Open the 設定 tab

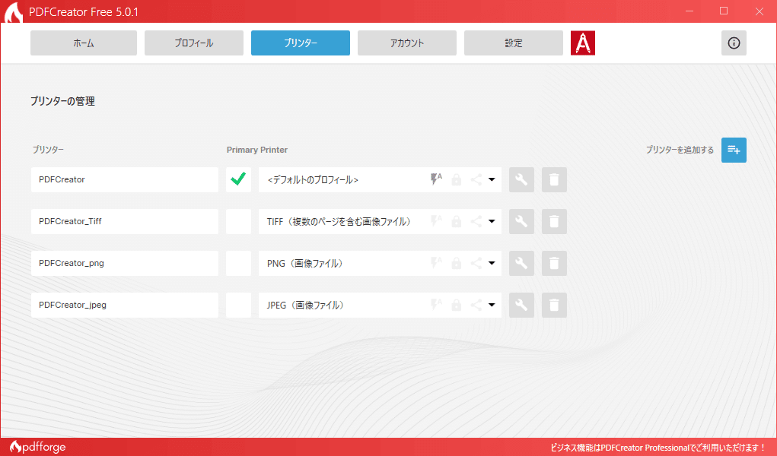tap(514, 43)
